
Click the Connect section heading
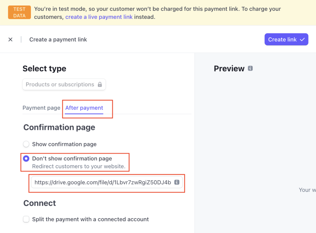tap(40, 203)
